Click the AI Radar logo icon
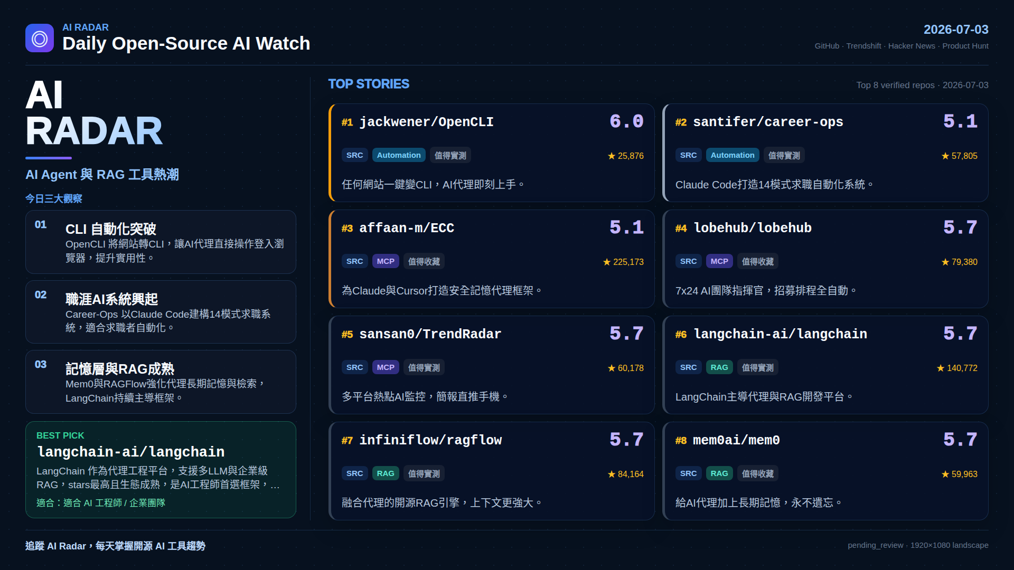The height and width of the screenshot is (570, 1014). click(x=40, y=38)
